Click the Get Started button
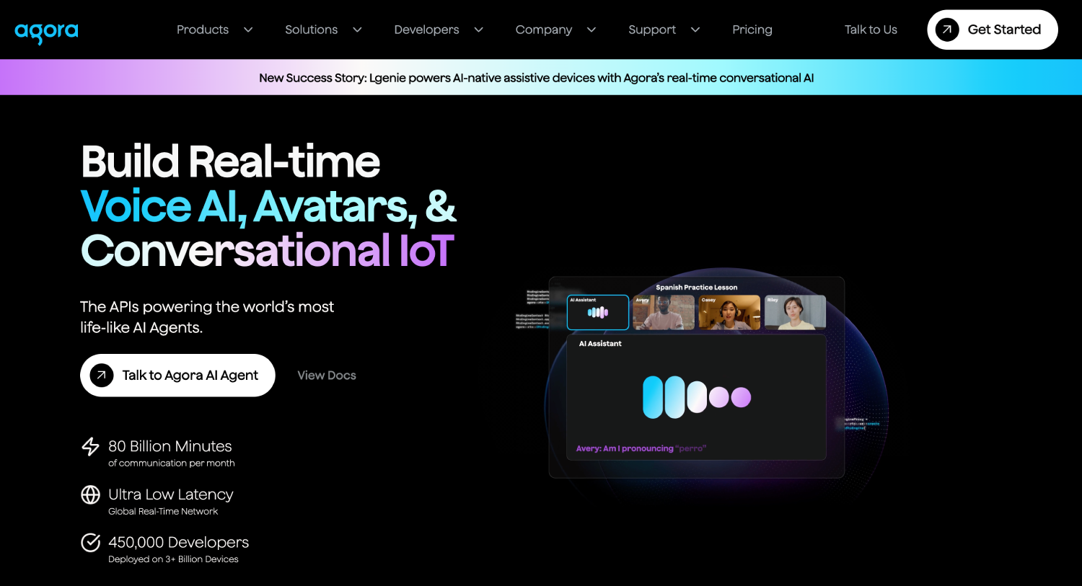Viewport: 1082px width, 586px height. coord(993,30)
